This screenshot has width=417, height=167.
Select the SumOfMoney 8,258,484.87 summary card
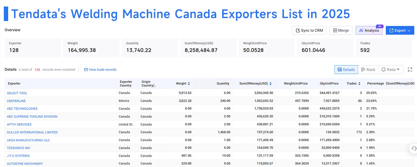coord(208,48)
